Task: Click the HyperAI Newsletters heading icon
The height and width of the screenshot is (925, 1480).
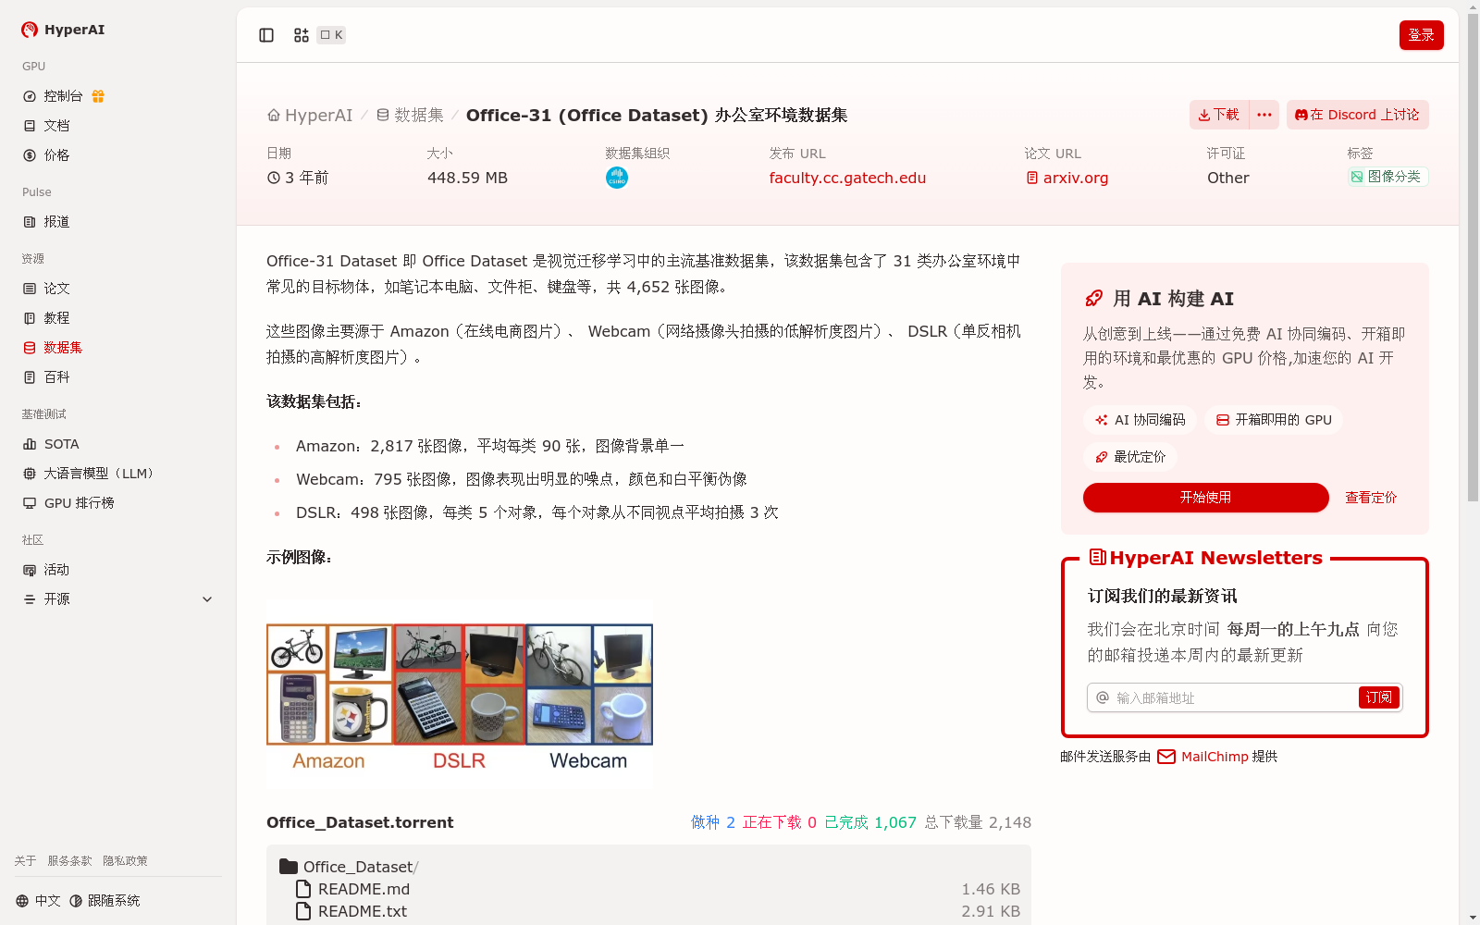Action: pyautogui.click(x=1097, y=557)
